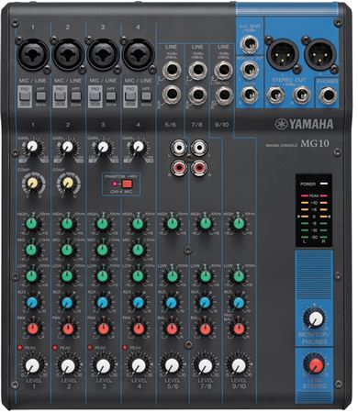Click the channel 1 GAIN knob
Screen dimensions: 358x413
pos(31,147)
